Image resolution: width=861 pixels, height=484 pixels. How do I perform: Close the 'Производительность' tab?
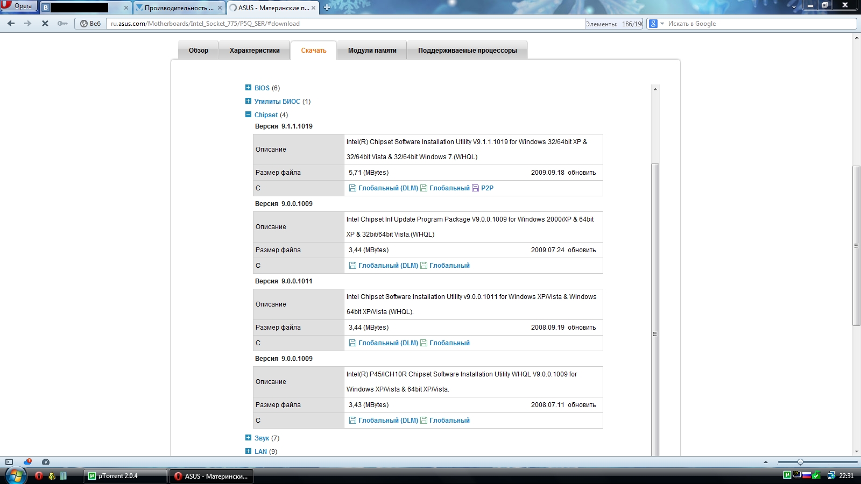[x=220, y=8]
